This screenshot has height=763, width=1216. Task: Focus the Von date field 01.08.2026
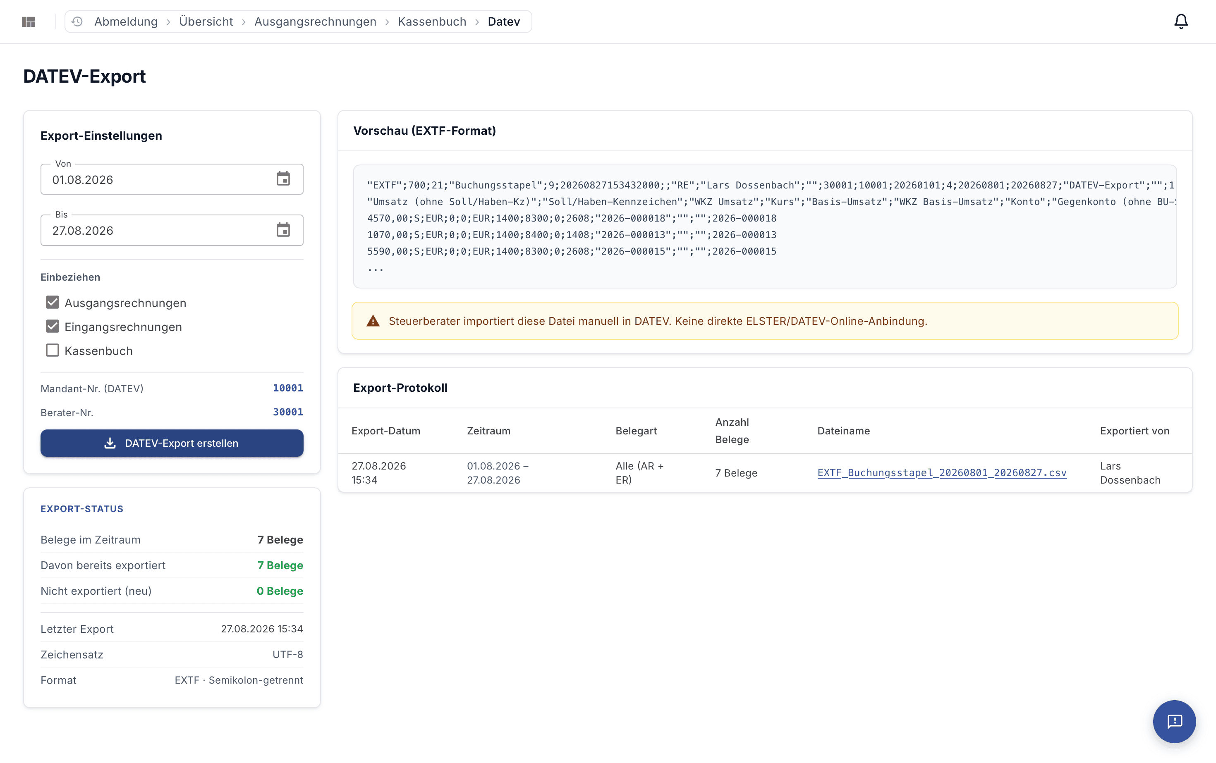coord(172,180)
